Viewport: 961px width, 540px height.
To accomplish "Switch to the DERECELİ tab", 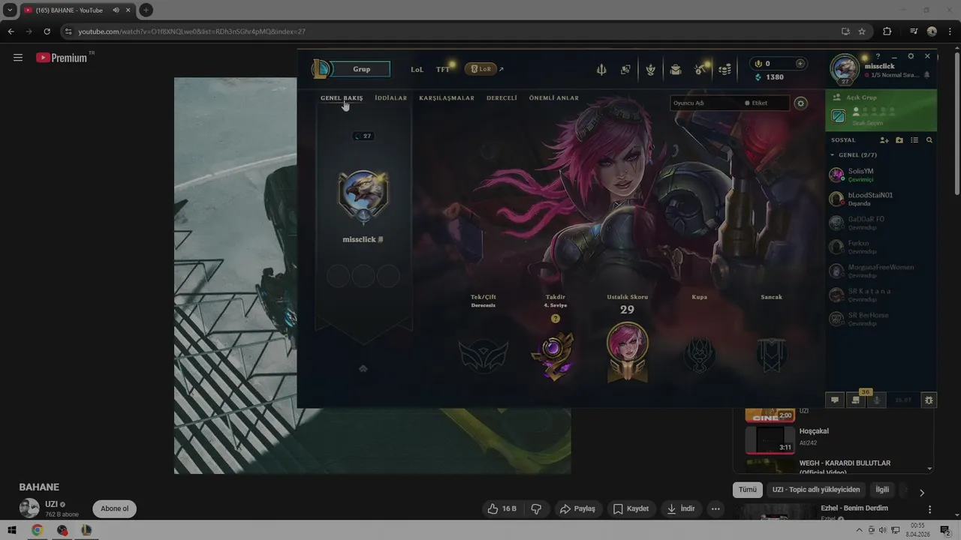I will [x=502, y=98].
